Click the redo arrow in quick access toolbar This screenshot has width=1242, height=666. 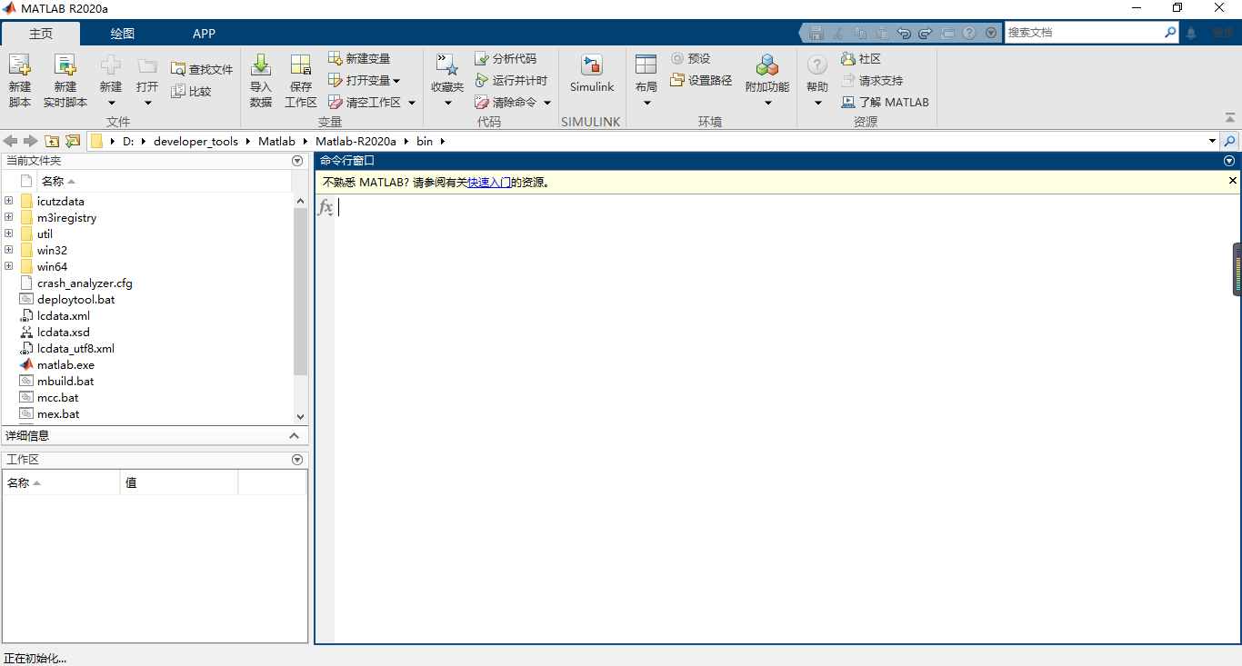point(926,33)
